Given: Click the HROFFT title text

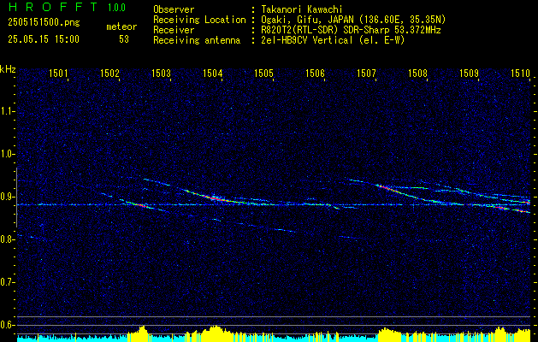Looking at the screenshot, I should click(52, 7).
